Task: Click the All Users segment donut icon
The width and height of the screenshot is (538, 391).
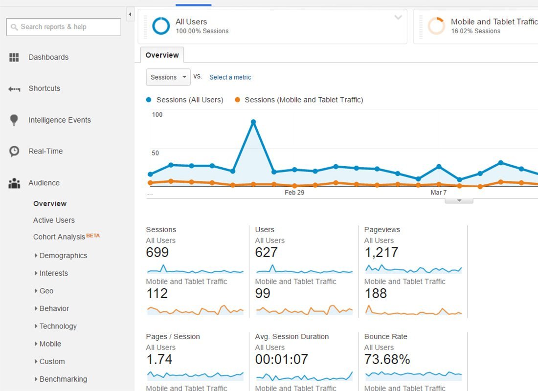Action: pyautogui.click(x=161, y=26)
